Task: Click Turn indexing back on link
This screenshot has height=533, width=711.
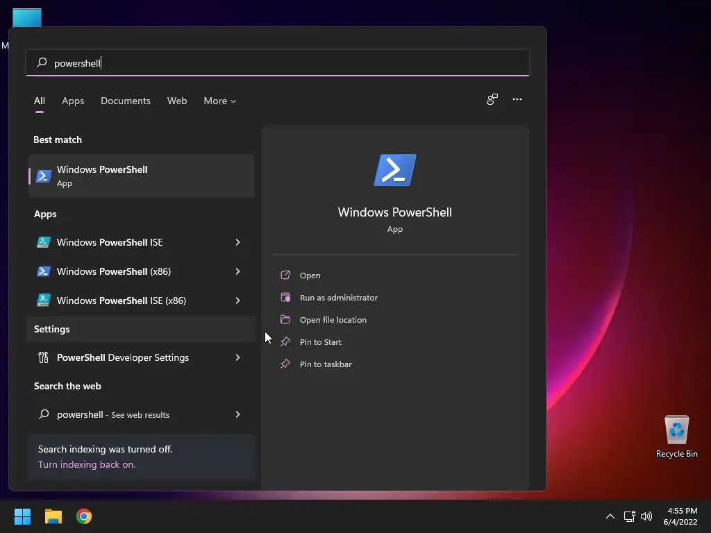Action: pos(87,464)
